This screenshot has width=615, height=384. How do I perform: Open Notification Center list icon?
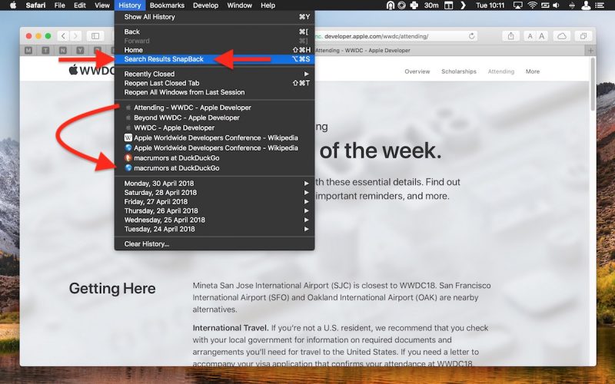click(x=600, y=5)
